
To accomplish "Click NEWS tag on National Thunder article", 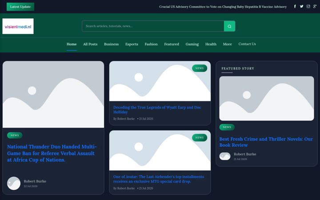I will point(15,135).
